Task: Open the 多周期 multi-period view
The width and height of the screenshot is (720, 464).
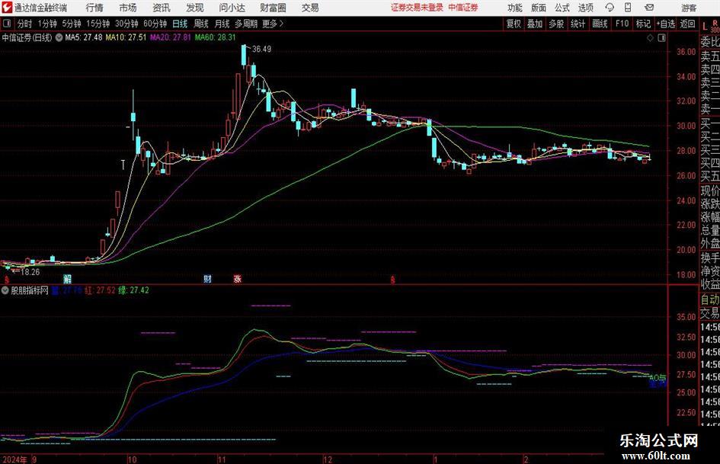Action: pyautogui.click(x=246, y=24)
